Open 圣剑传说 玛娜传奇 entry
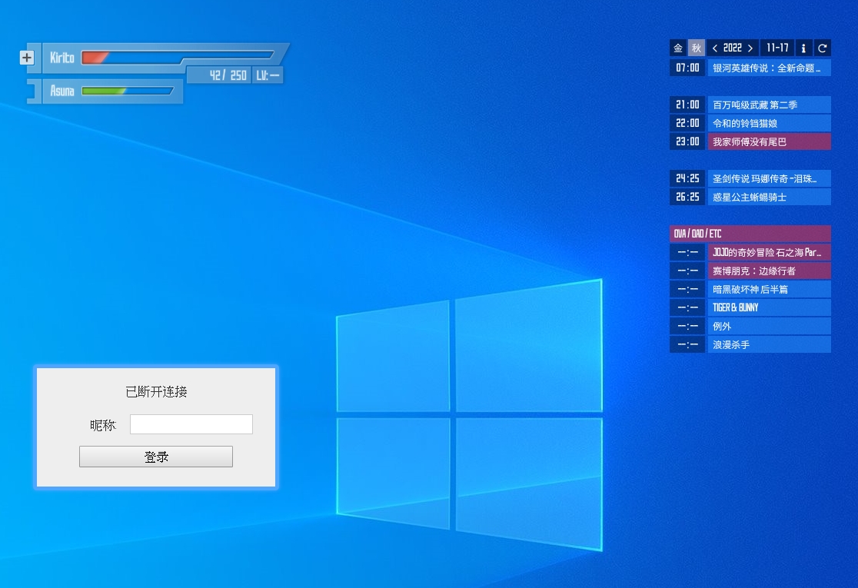858x588 pixels. tap(770, 178)
